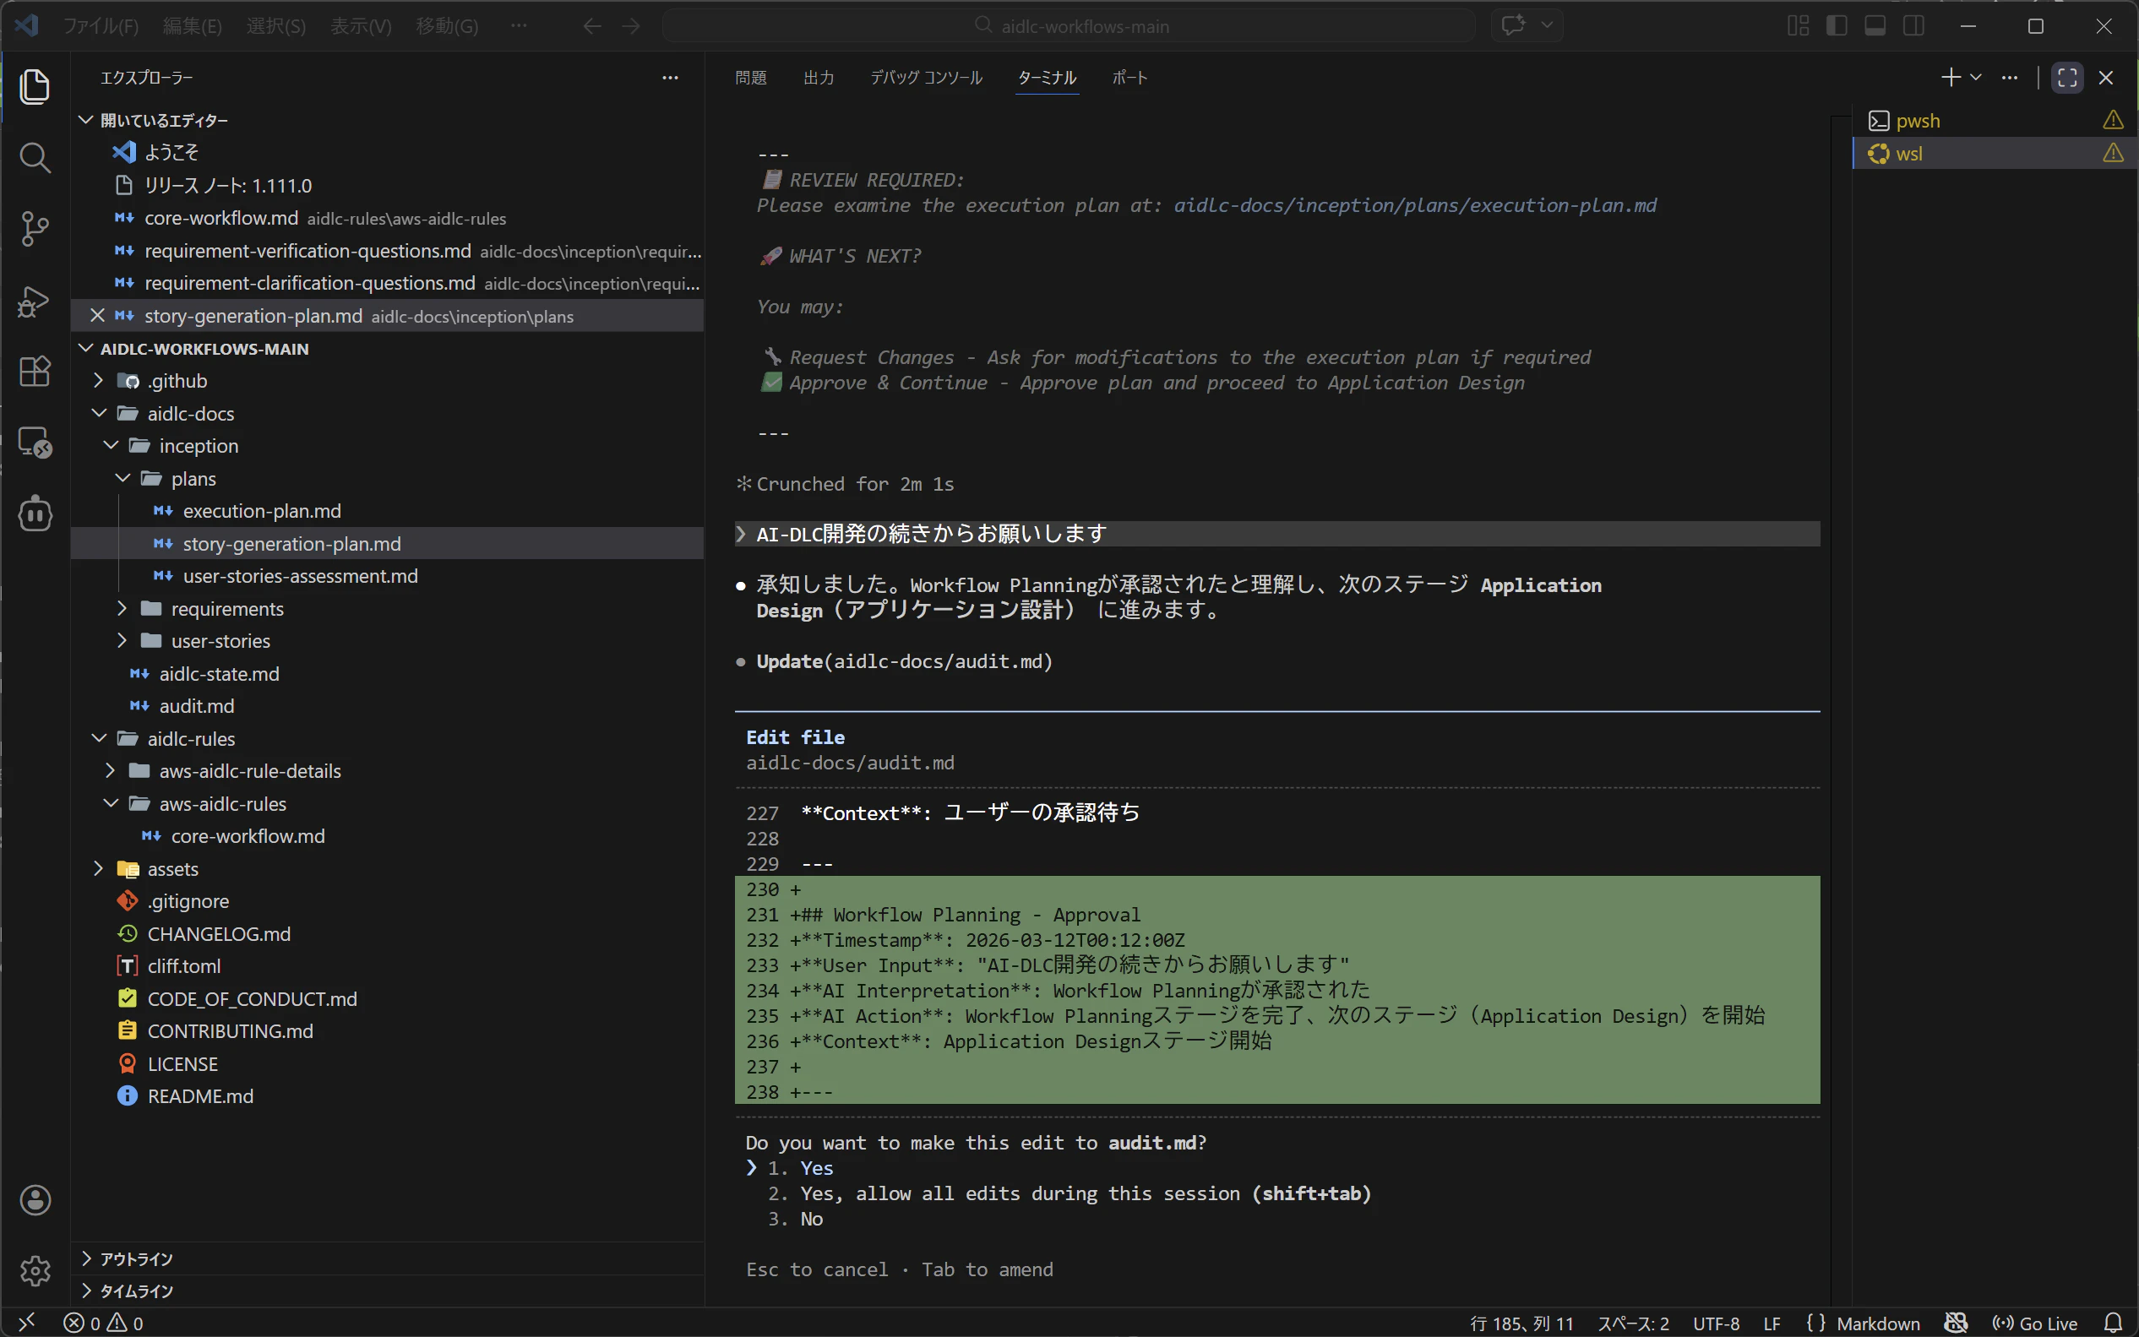
Task: Expand the Outline section
Action: [86, 1258]
